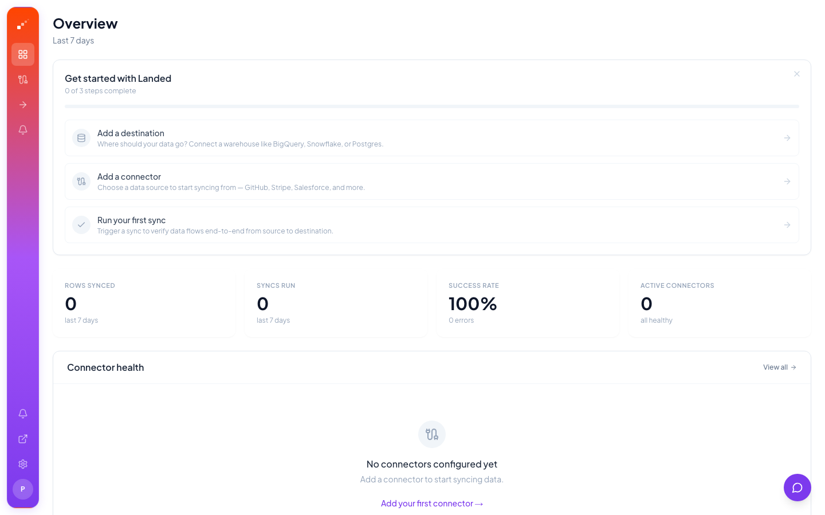
Task: Dismiss the Get started with Landed card
Action: 797,74
